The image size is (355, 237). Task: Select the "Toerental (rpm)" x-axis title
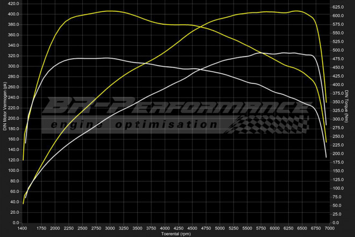coord(176,234)
